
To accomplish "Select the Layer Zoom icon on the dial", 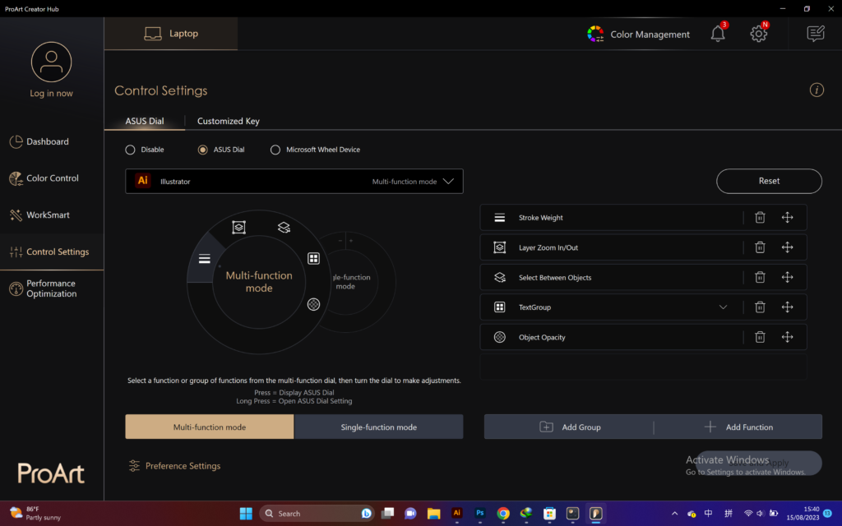I will click(239, 227).
